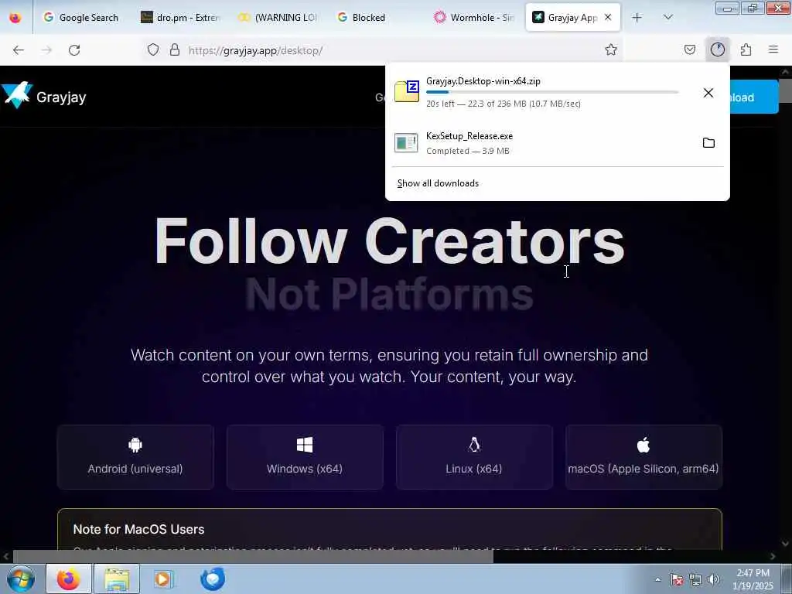Open the extensions puzzle icon
Image resolution: width=792 pixels, height=594 pixels.
[x=746, y=49]
